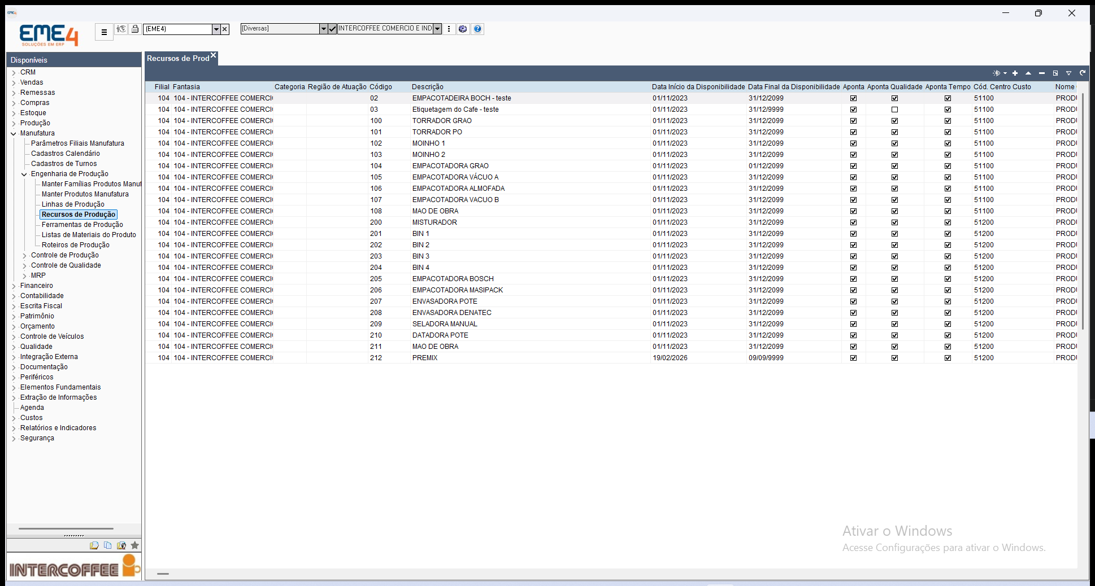Click the folder with user icon in sidebar footer

121,545
